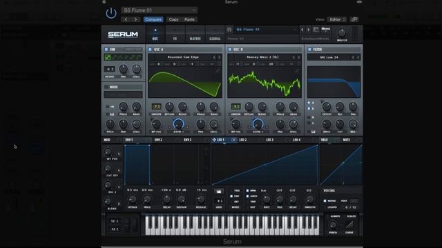Screen dimensions: 442x248
Task: Toggle the LFO ANCH checkbox
Action: click(x=247, y=196)
